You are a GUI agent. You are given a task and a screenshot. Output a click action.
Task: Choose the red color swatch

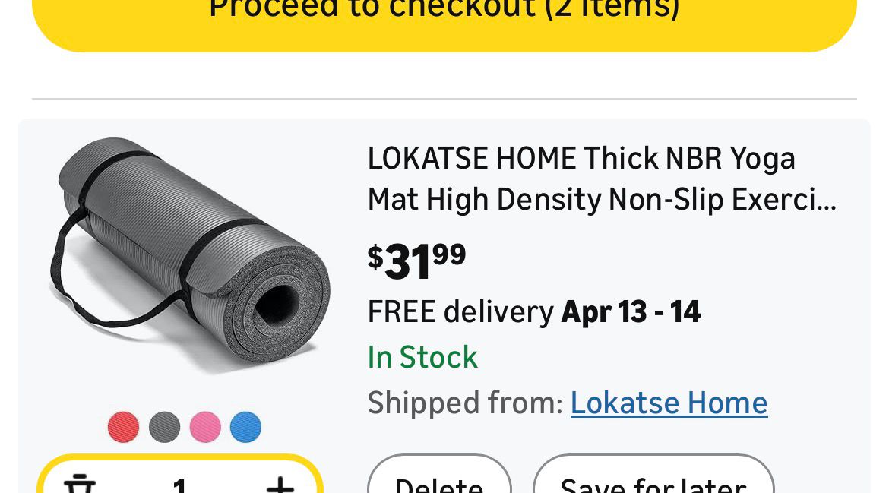coord(123,427)
